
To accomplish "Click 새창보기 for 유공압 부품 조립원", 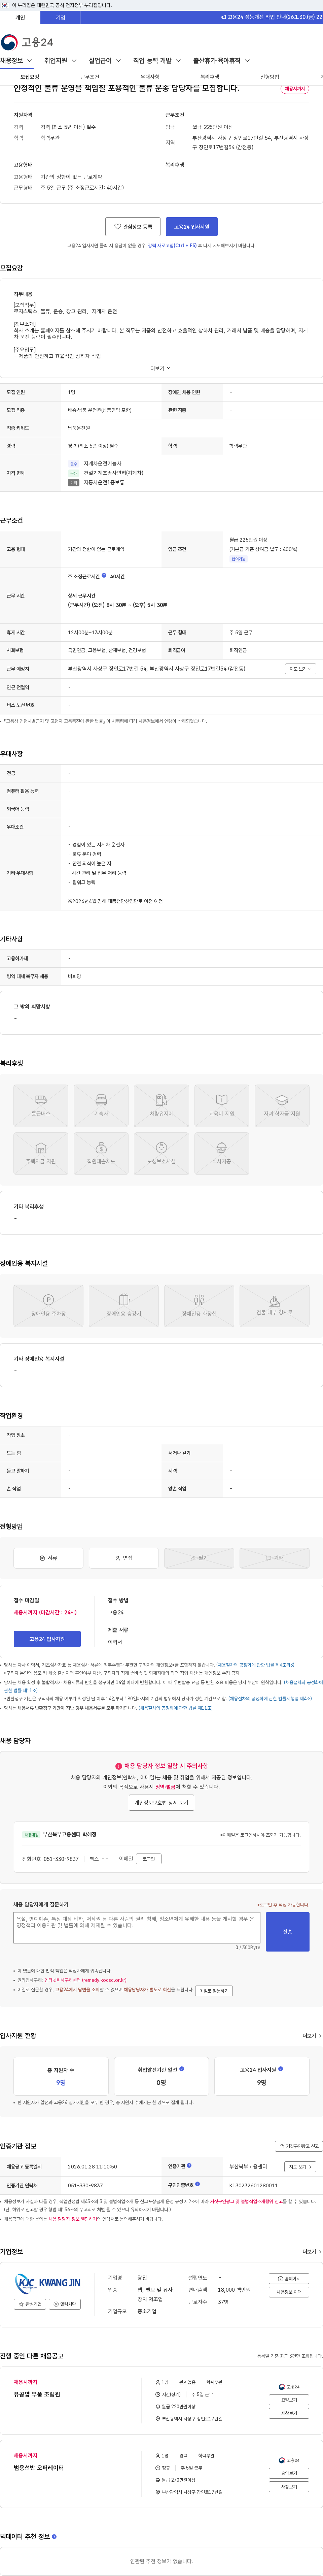I will pos(289,2413).
